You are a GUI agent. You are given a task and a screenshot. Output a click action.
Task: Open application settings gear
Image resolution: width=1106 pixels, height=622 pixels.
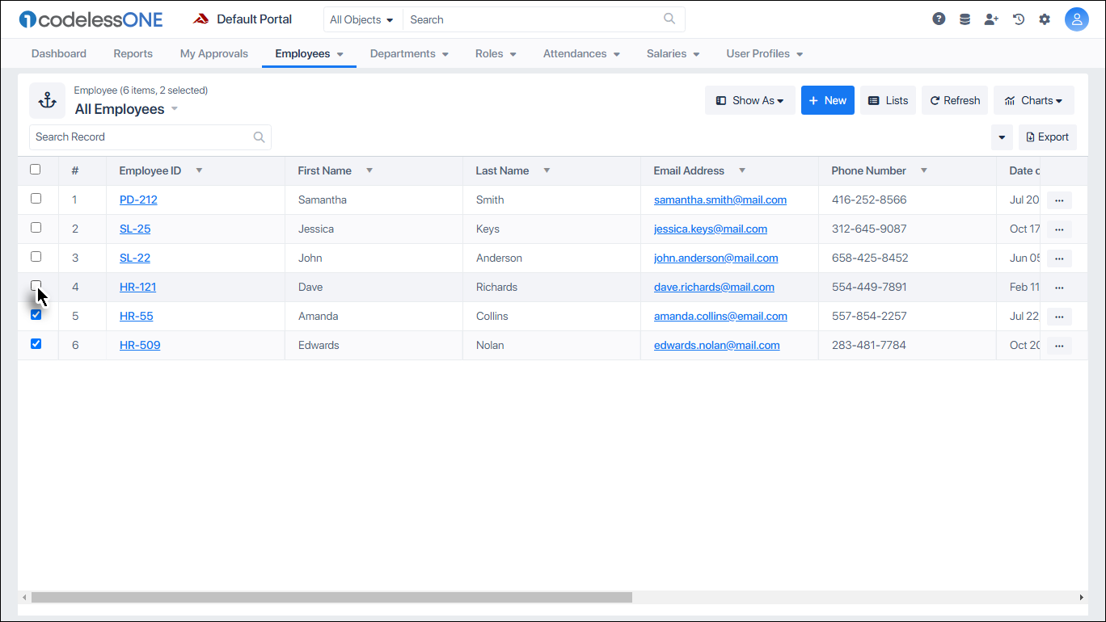pos(1045,18)
